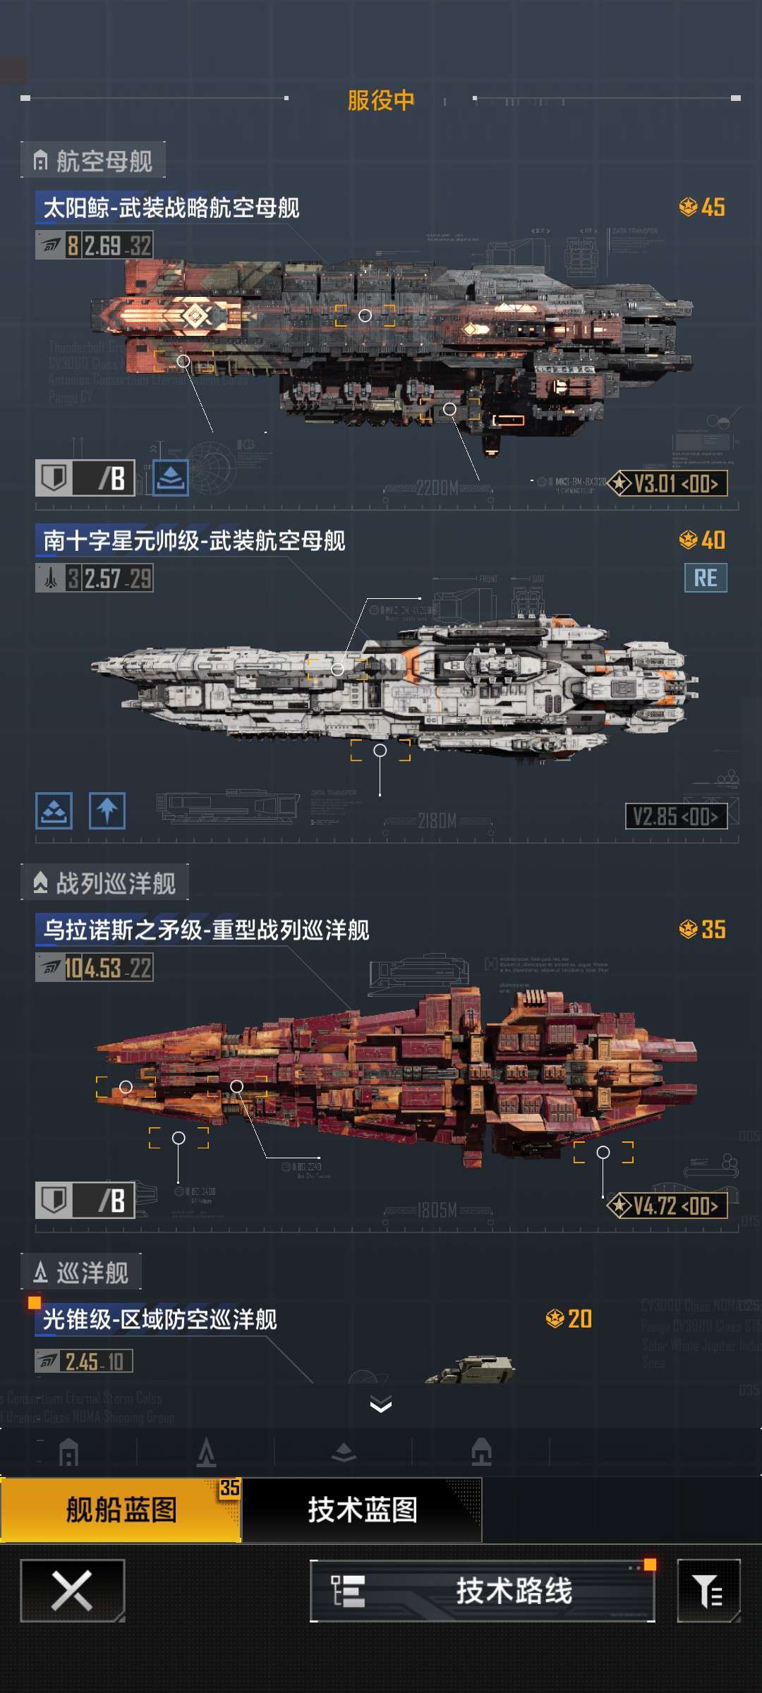
Task: Close the blueprint screen with X button
Action: pos(73,1591)
